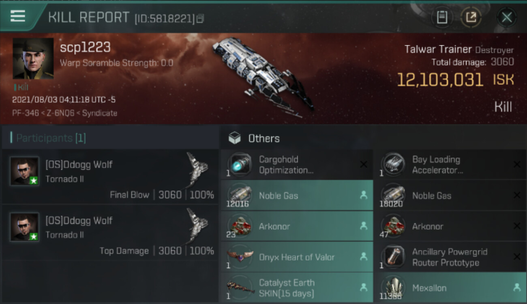Select the Others section header
This screenshot has height=304, width=527.
[264, 139]
